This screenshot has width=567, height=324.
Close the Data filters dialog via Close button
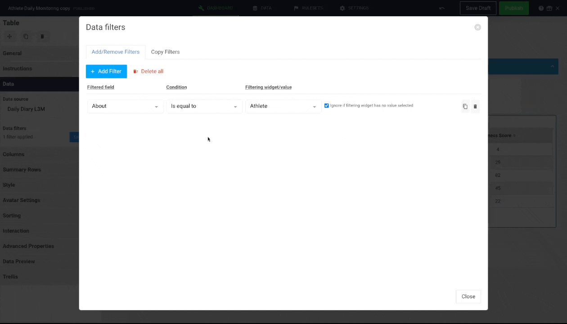468,296
